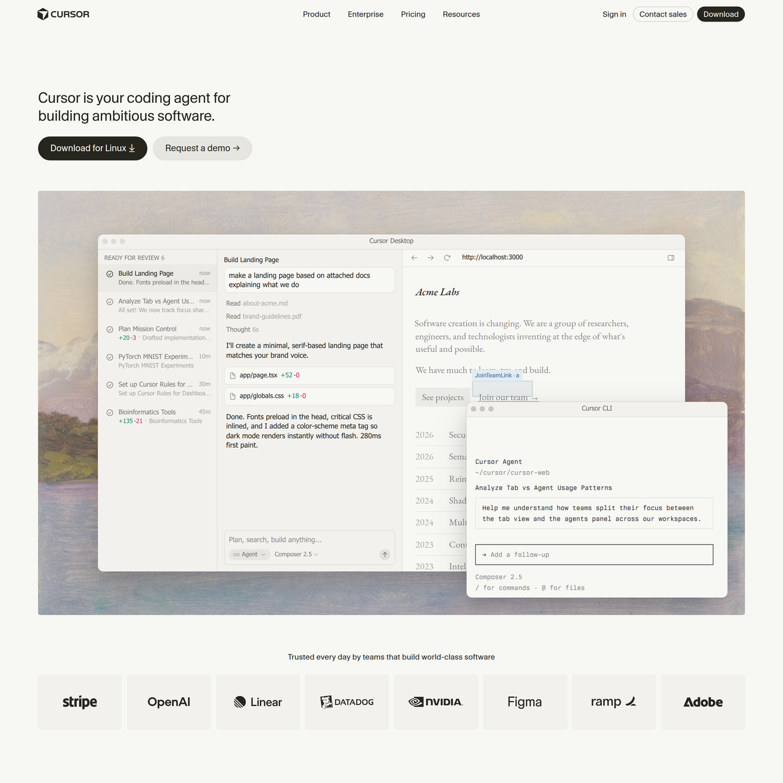
Task: Open the Agent mode dropdown
Action: (x=249, y=554)
